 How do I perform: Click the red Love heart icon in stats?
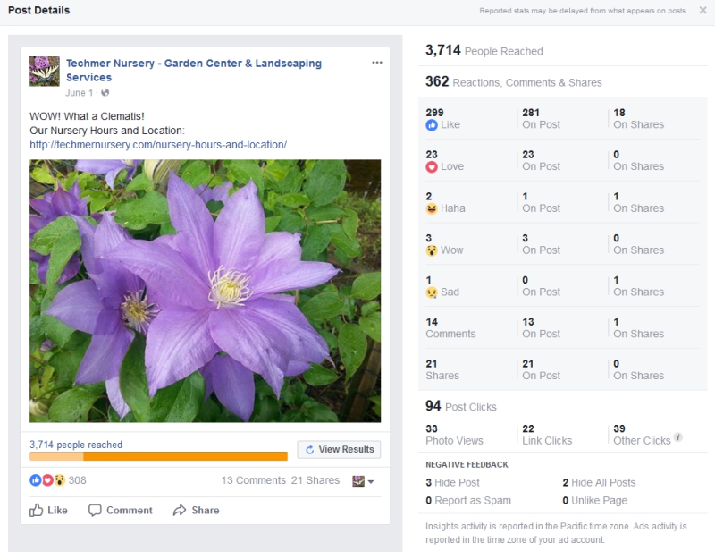coord(432,167)
